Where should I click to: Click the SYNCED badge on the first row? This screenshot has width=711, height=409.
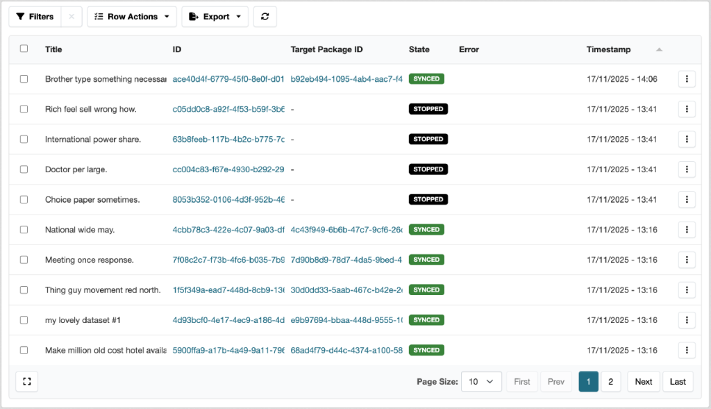tap(426, 78)
